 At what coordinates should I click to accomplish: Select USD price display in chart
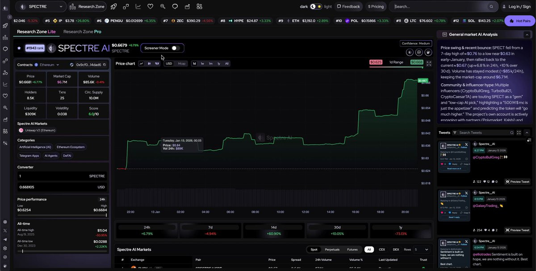click(x=169, y=64)
